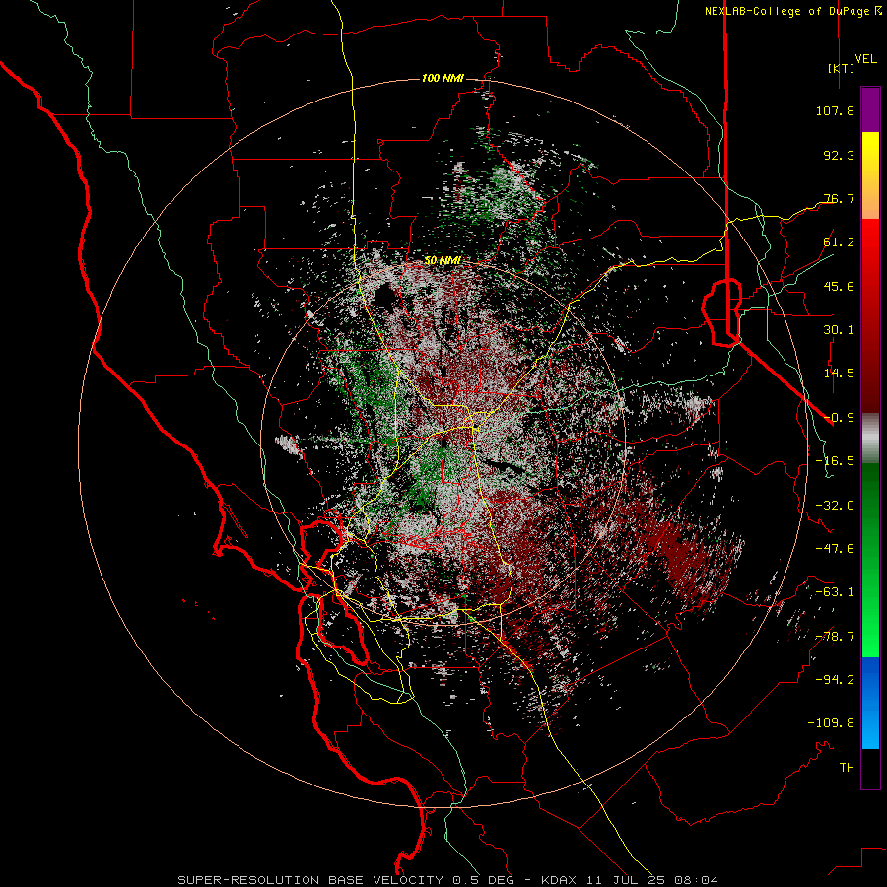Click the Super-Resolution Base Velocity caption
887x887 pixels.
point(448,880)
